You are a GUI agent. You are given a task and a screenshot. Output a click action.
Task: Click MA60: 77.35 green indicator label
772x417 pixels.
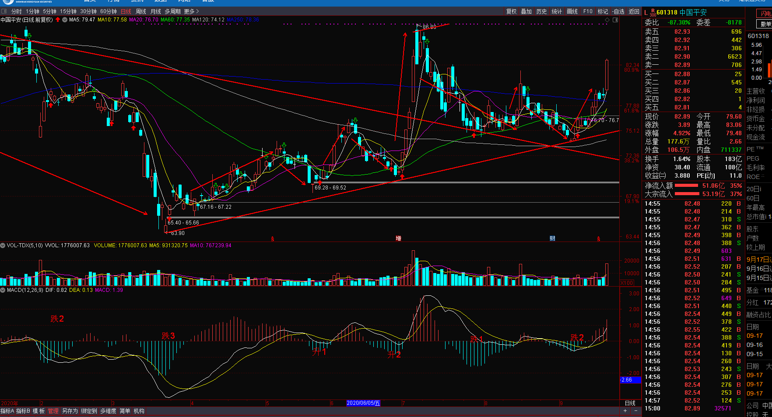pyautogui.click(x=175, y=20)
